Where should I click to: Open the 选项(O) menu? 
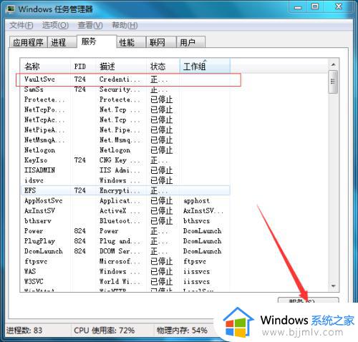coord(55,25)
